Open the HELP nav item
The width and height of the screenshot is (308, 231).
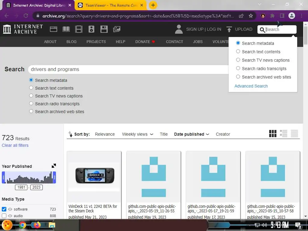coord(120,42)
